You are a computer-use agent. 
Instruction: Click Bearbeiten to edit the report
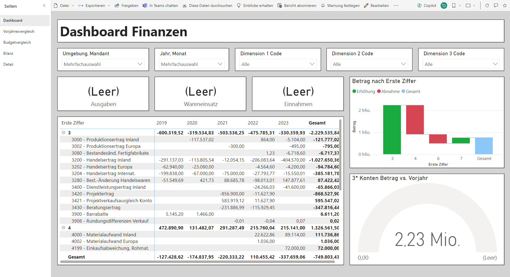pyautogui.click(x=376, y=5)
